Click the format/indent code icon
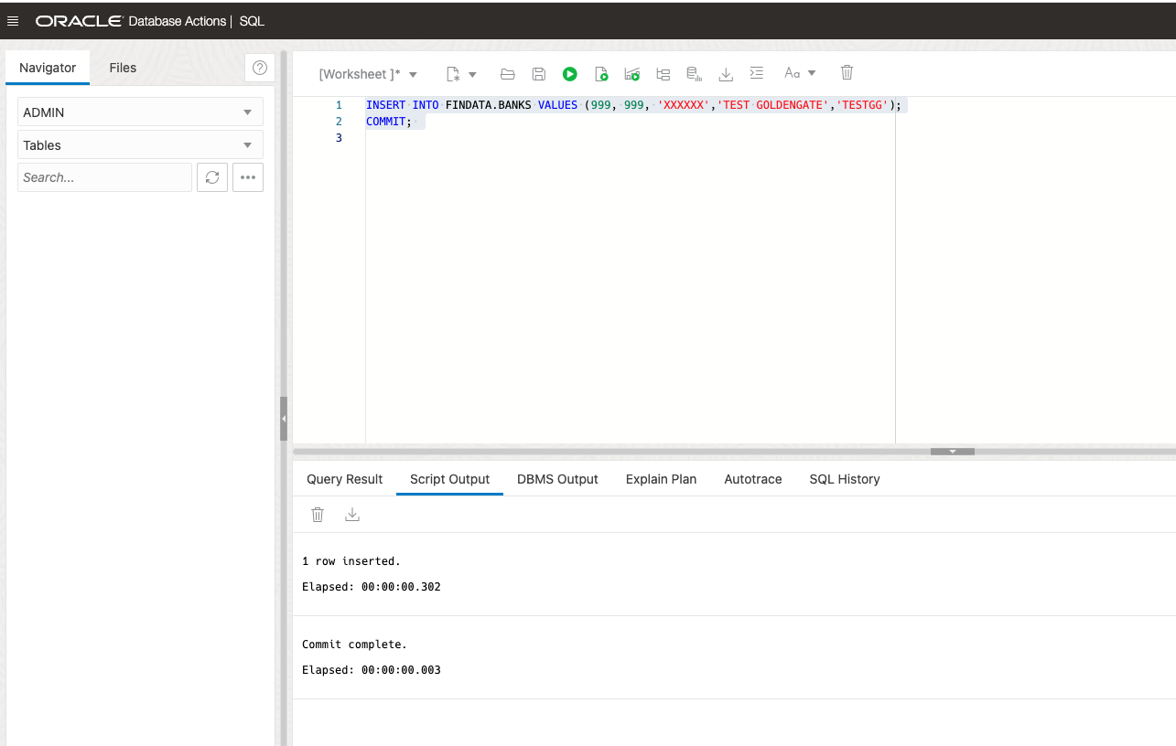This screenshot has width=1176, height=746. (756, 73)
